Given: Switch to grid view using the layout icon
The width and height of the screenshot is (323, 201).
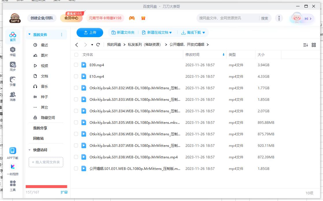Looking at the screenshot, I should click(314, 45).
